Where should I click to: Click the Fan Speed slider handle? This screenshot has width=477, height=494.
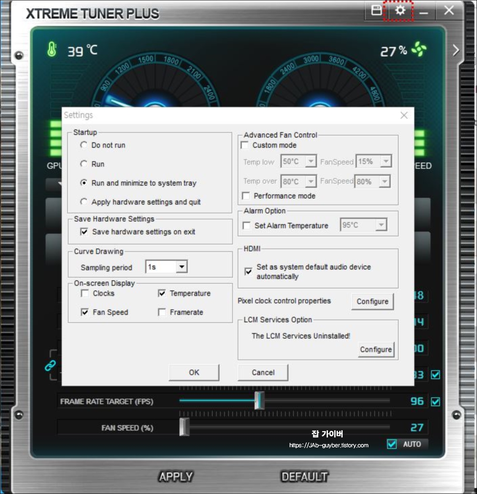[x=184, y=427]
